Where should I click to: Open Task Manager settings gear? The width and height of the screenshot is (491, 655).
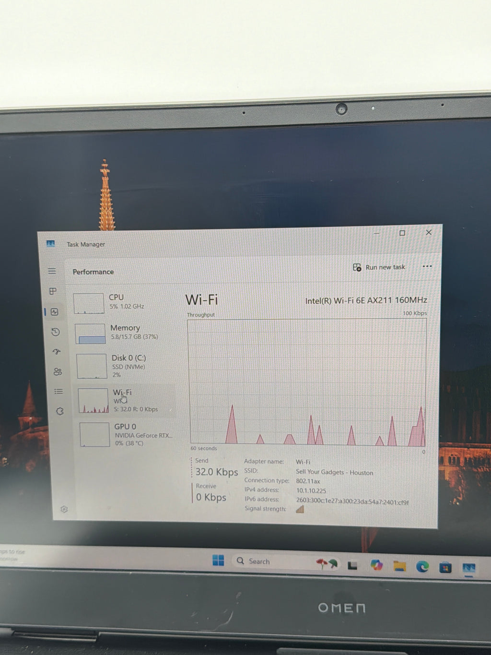(x=64, y=509)
